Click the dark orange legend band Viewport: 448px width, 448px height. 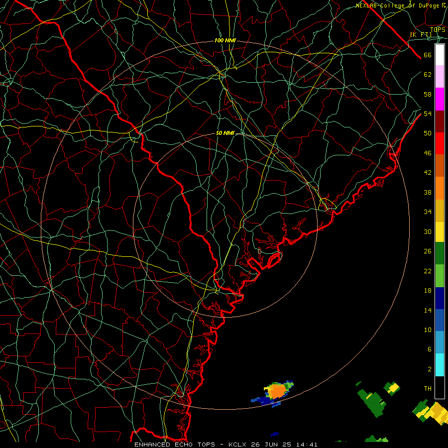pyautogui.click(x=440, y=165)
